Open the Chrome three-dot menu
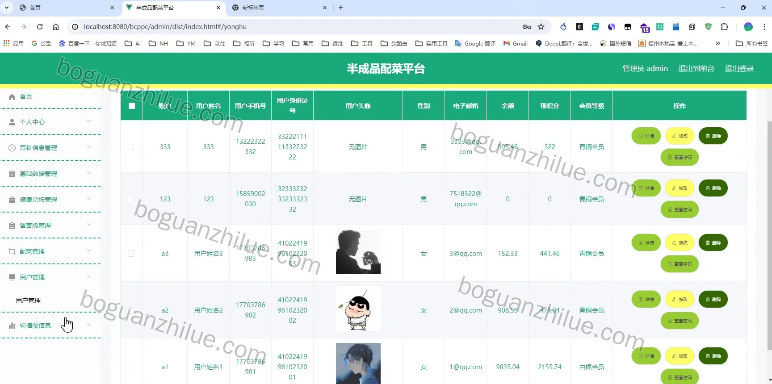772x384 pixels. click(x=764, y=27)
